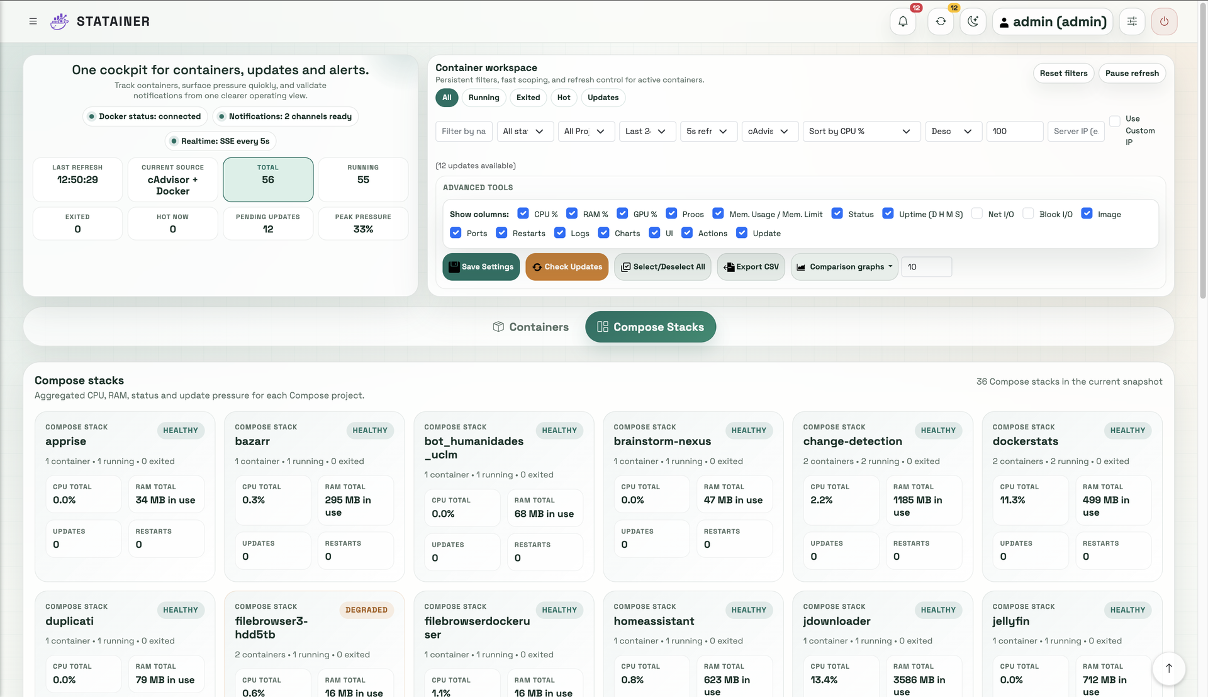Toggle UI column checkbox

point(654,232)
